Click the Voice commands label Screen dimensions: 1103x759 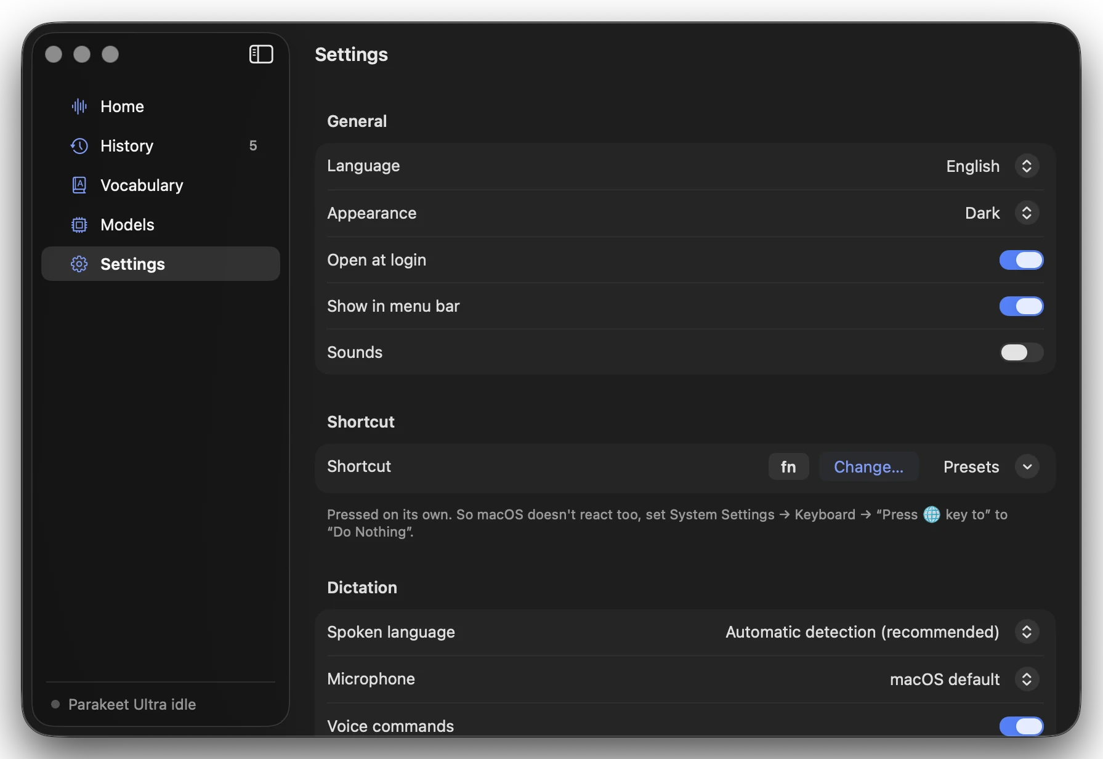click(390, 726)
